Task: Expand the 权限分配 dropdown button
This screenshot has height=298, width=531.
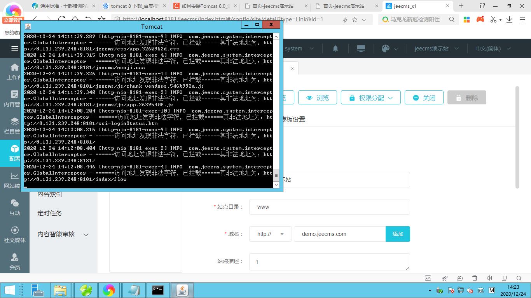Action: click(x=370, y=98)
